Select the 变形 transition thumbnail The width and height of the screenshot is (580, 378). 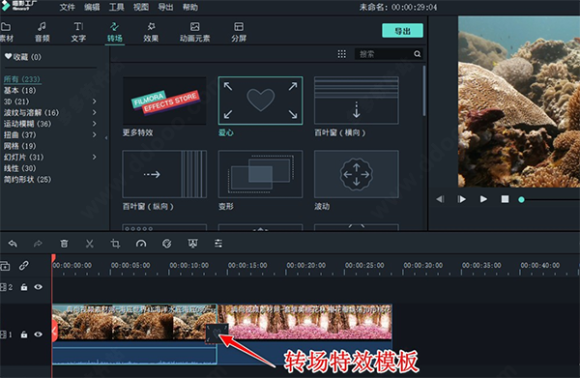pyautogui.click(x=260, y=174)
